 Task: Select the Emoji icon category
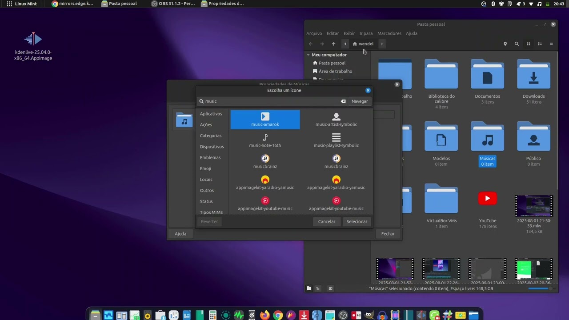click(205, 168)
